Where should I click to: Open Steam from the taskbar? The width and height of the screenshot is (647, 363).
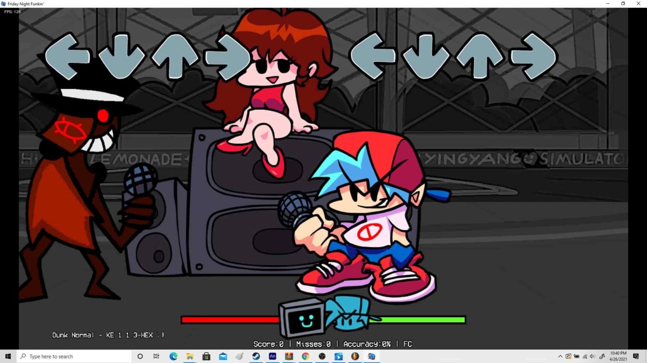[256, 356]
